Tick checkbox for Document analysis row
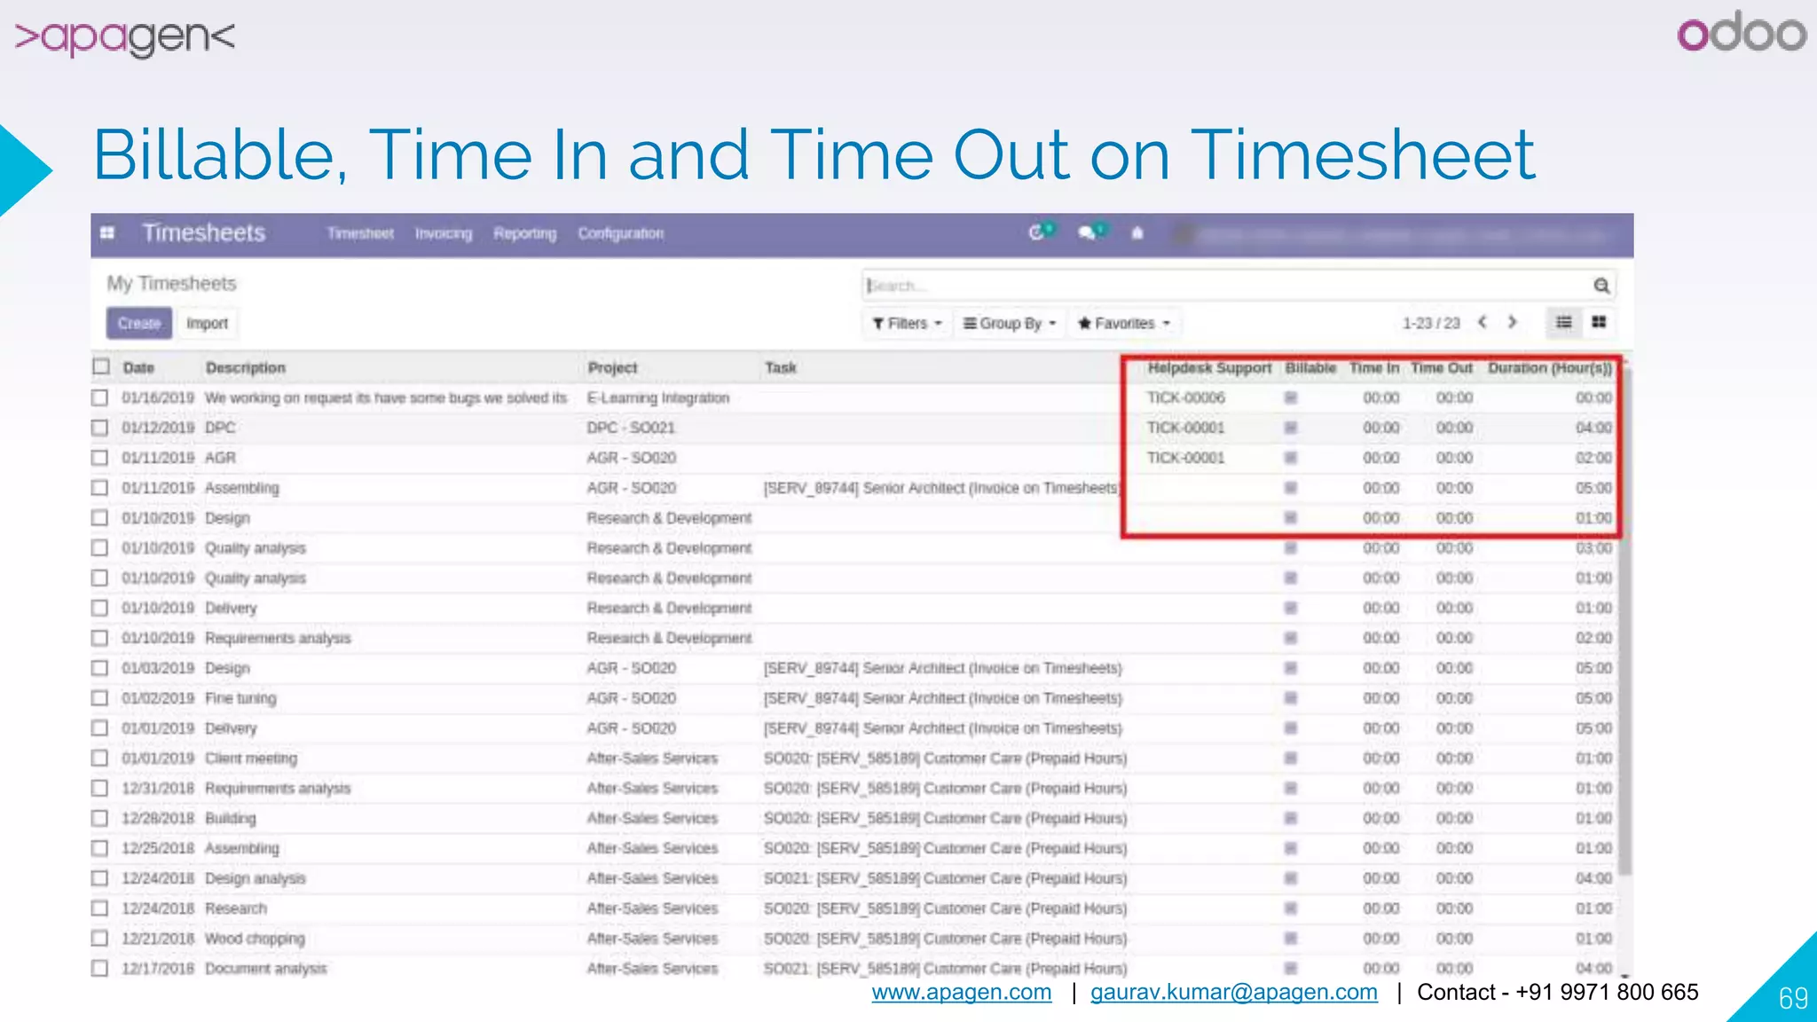 pos(100,969)
